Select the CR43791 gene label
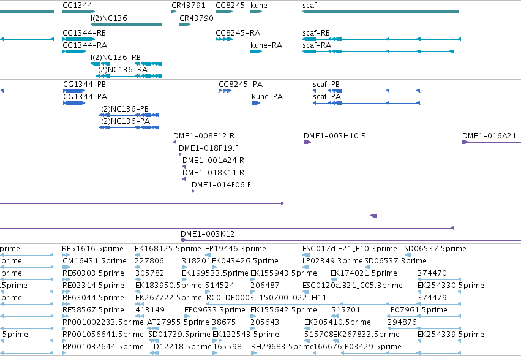The width and height of the screenshot is (521, 356). 189,6
